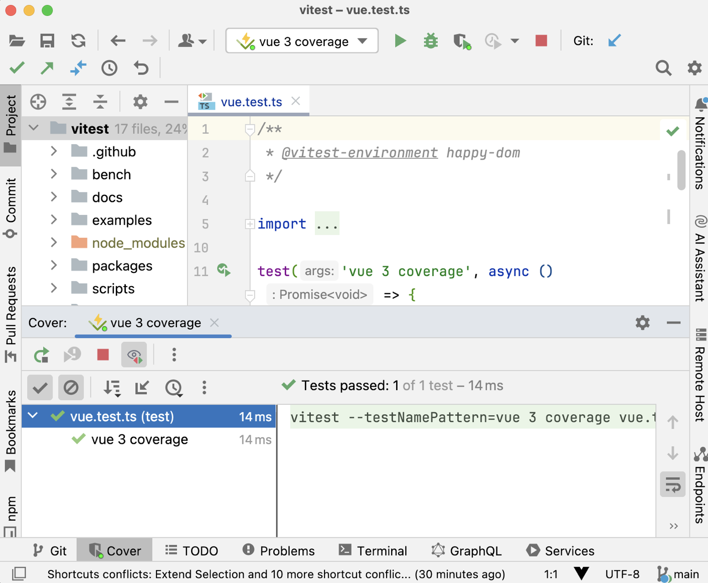This screenshot has width=708, height=583.
Task: Toggle soft-wrap in test console
Action: [672, 484]
